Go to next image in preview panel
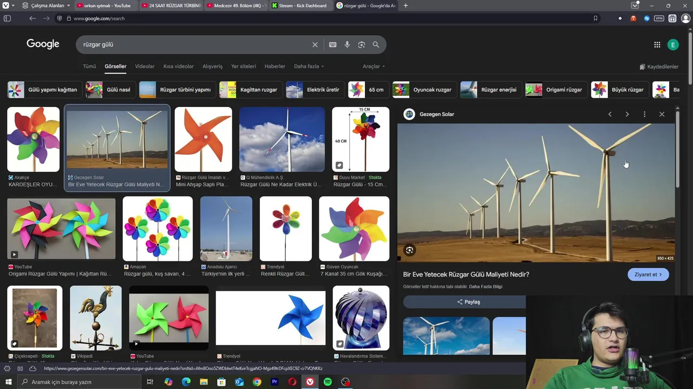The width and height of the screenshot is (693, 389). click(627, 114)
